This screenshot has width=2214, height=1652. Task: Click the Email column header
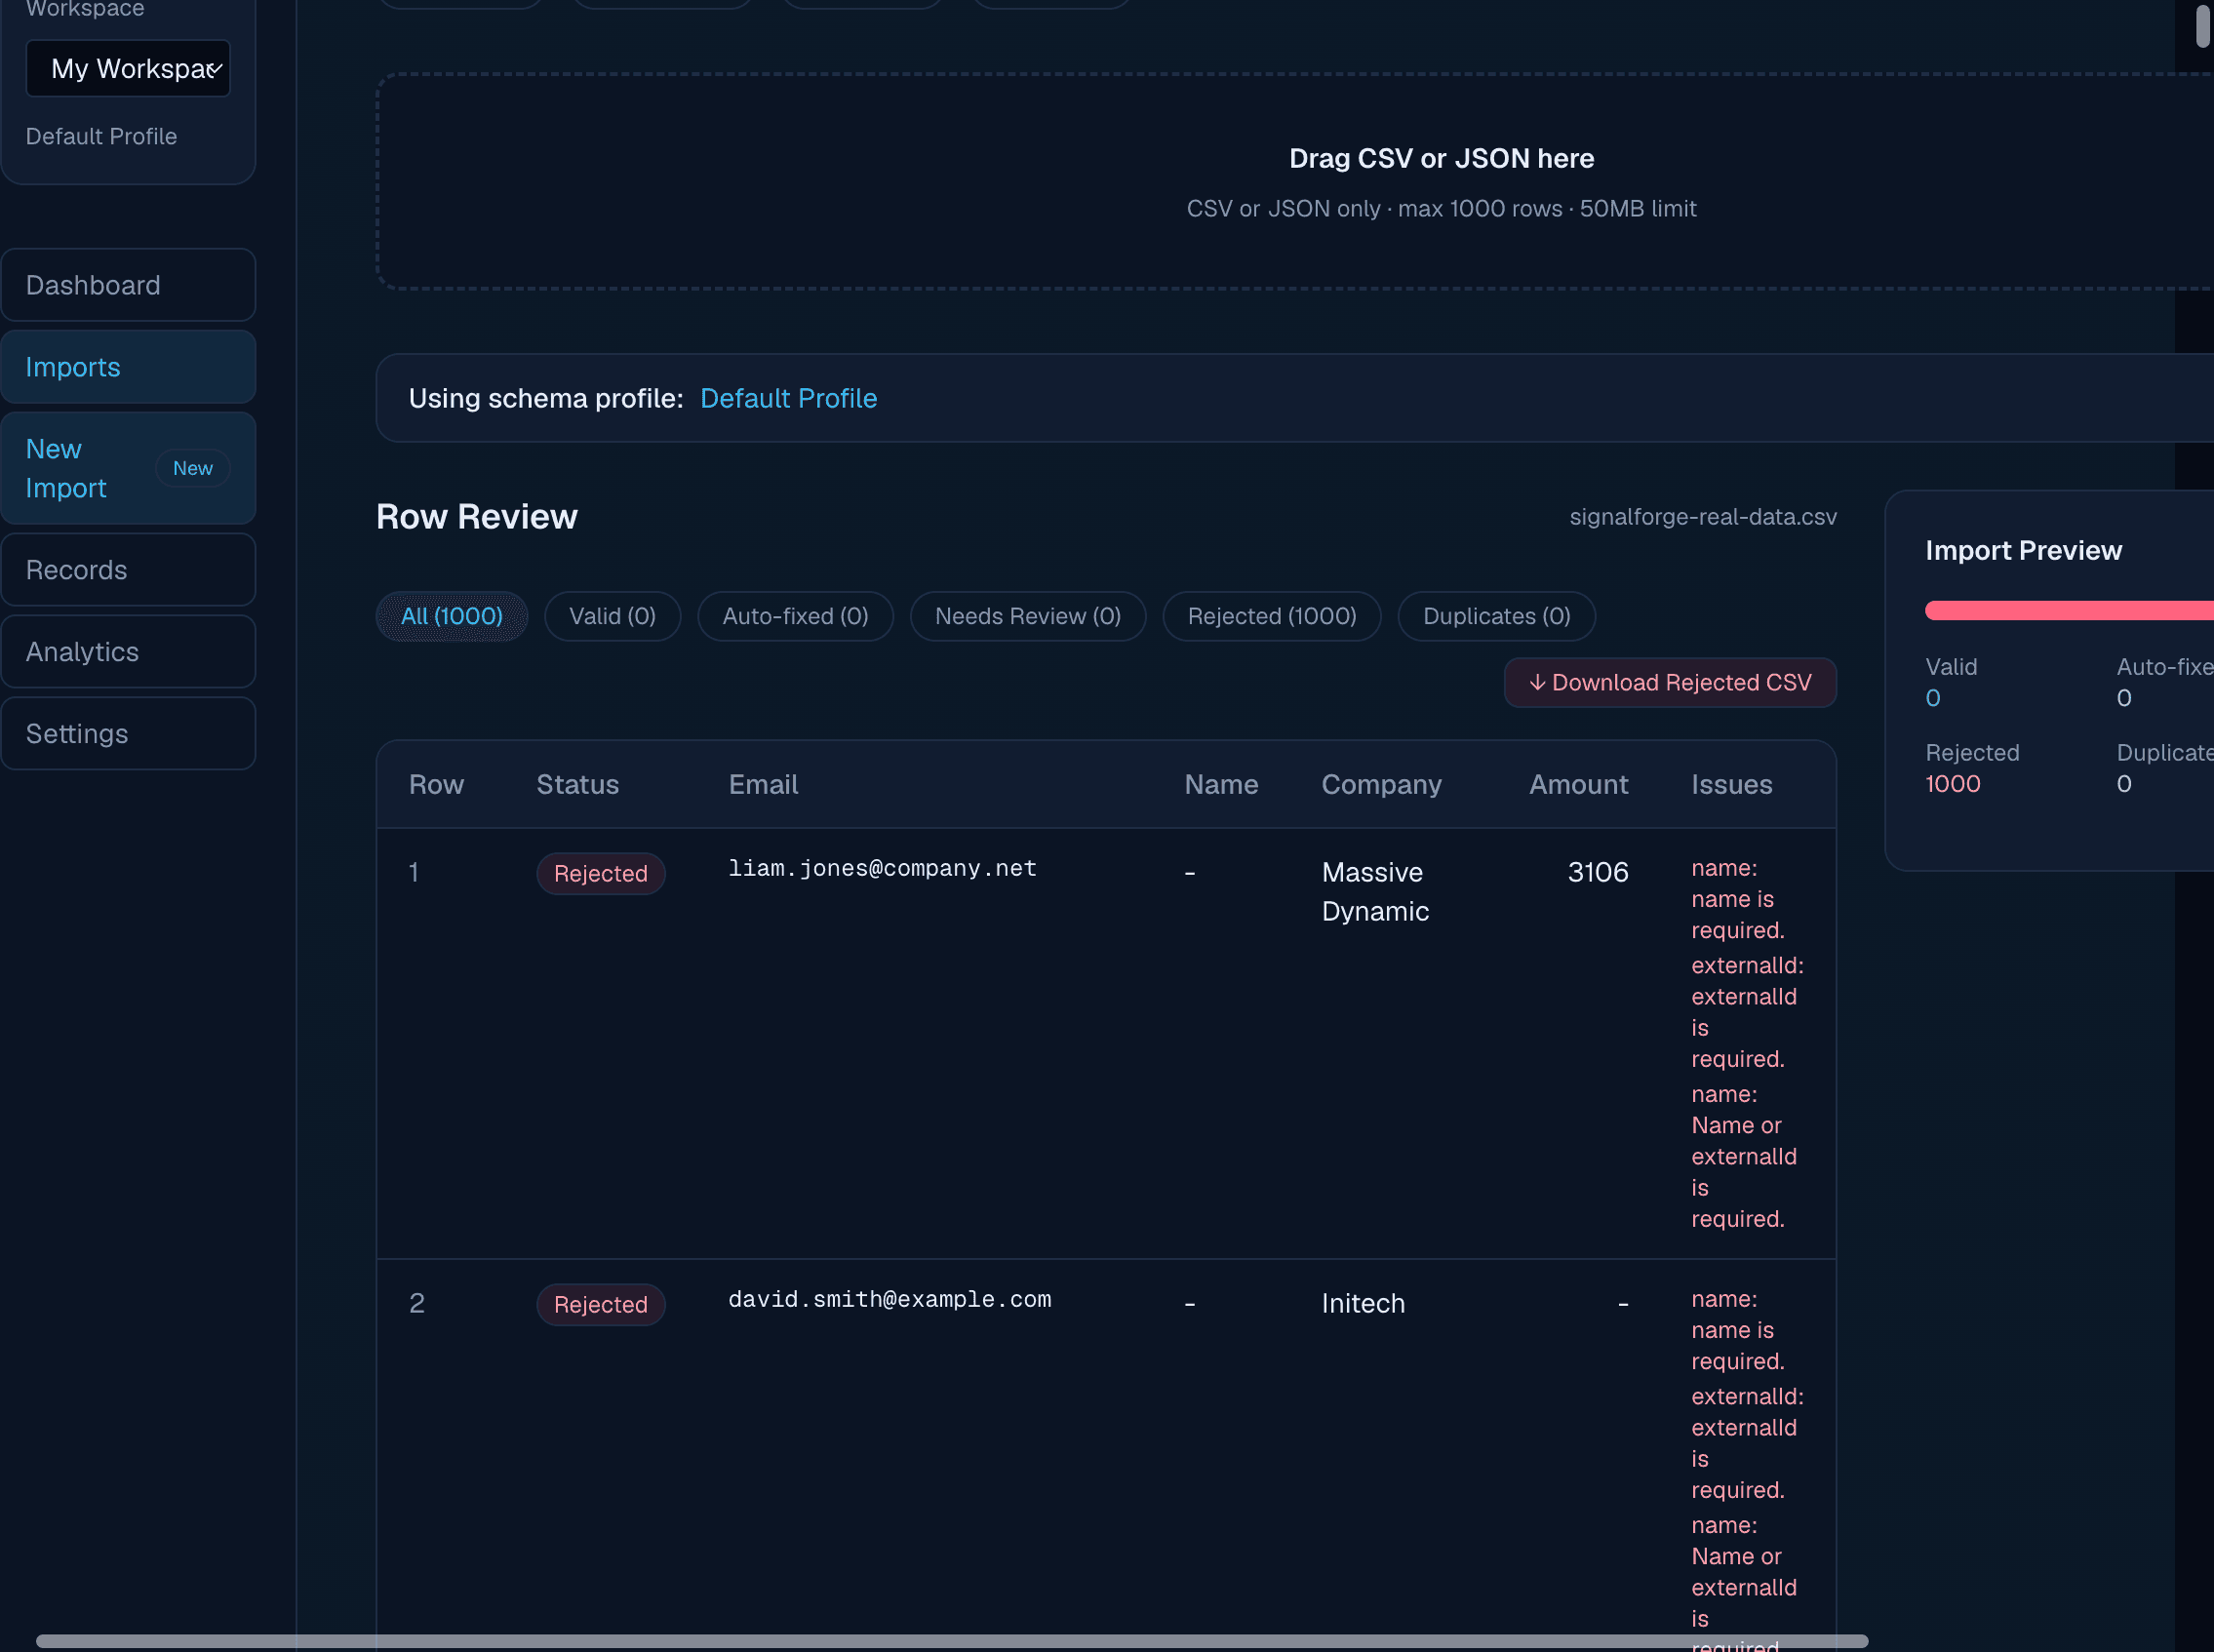[x=763, y=785]
